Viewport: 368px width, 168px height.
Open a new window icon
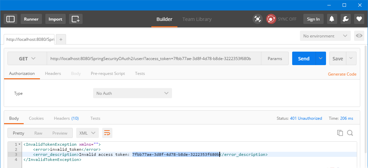[75, 19]
